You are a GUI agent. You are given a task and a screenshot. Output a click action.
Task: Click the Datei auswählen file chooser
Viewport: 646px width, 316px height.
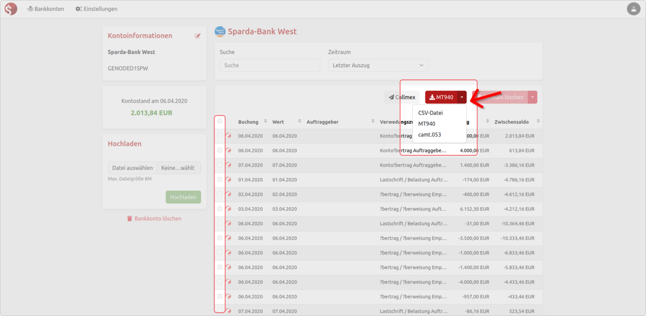click(132, 168)
